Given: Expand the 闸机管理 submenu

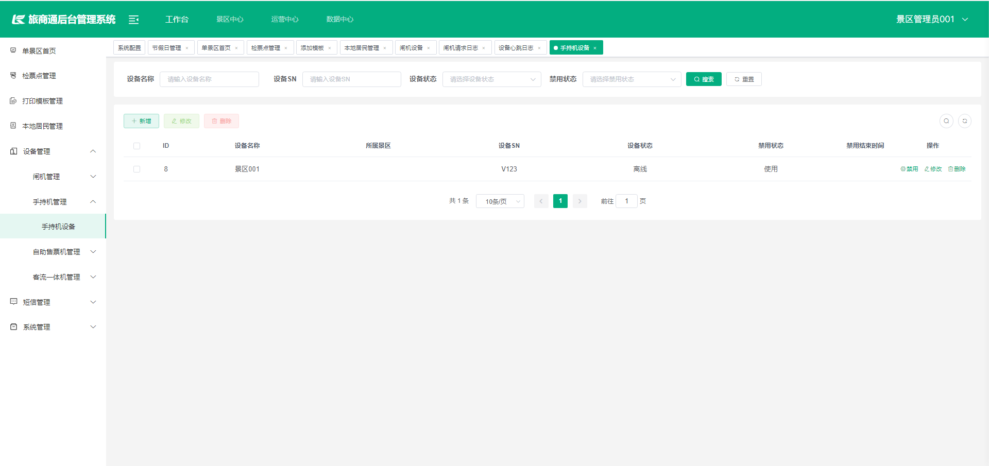Looking at the screenshot, I should click(x=53, y=177).
